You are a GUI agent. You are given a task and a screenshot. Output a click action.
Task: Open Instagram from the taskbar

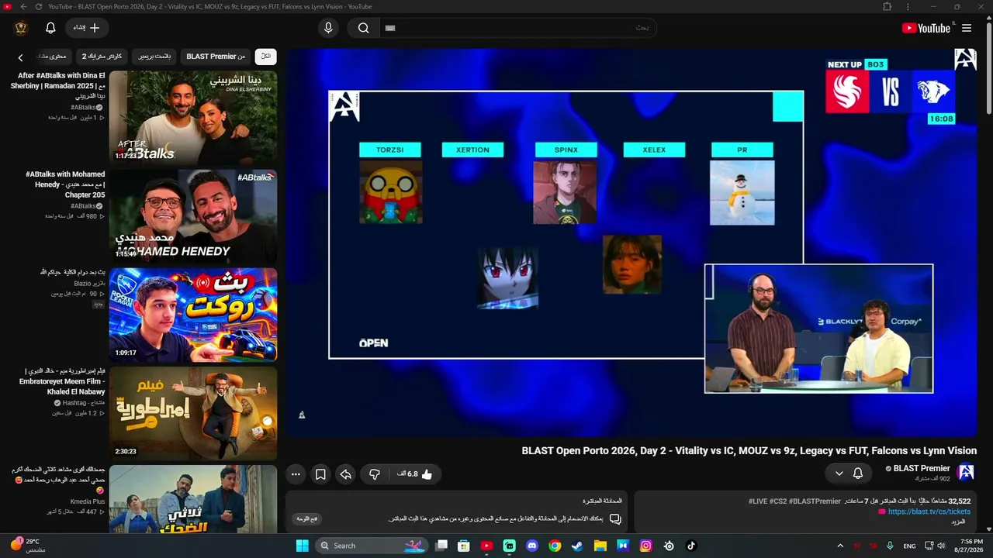(x=645, y=546)
